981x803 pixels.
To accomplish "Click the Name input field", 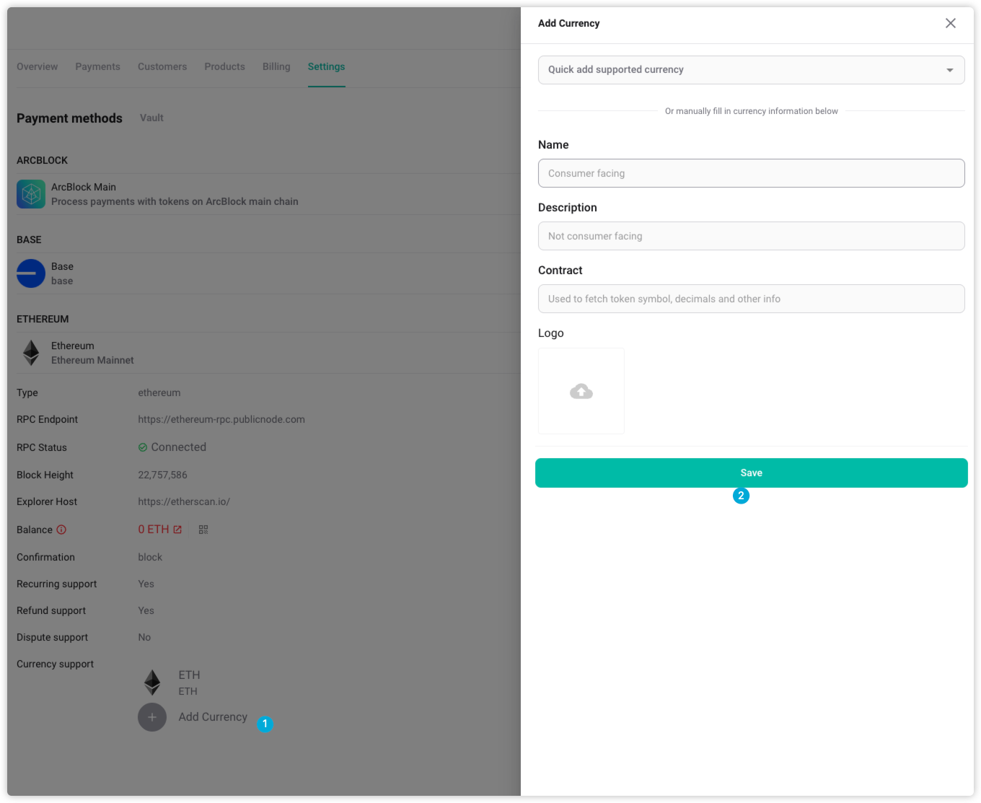I will pyautogui.click(x=751, y=173).
